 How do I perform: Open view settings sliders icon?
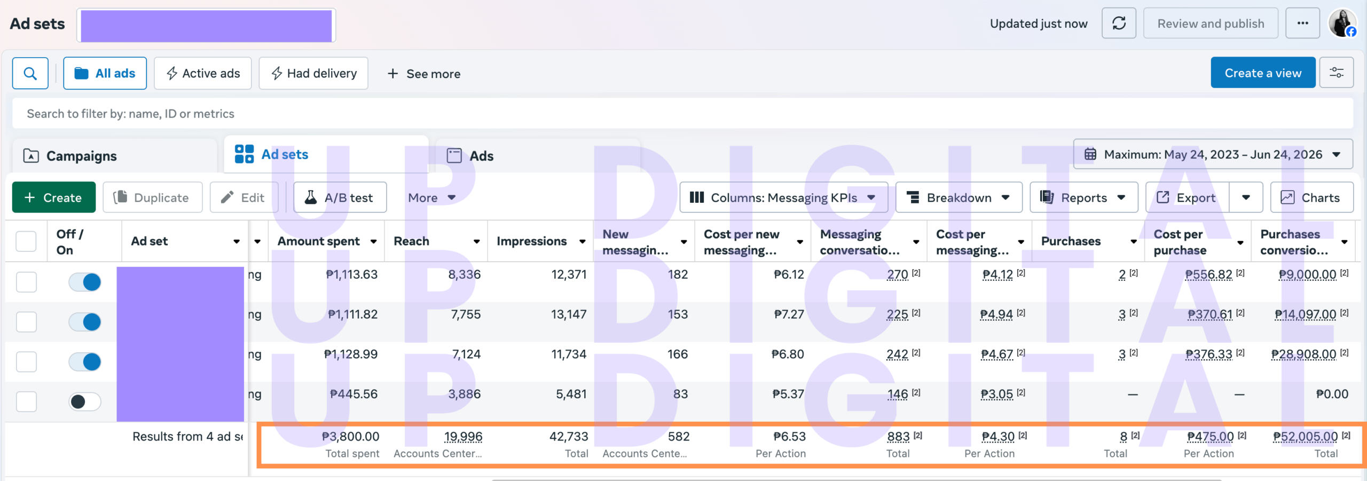[1336, 73]
